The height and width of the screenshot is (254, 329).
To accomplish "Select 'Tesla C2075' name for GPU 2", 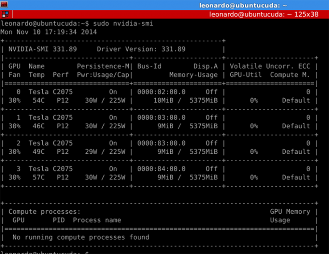I will (50, 143).
